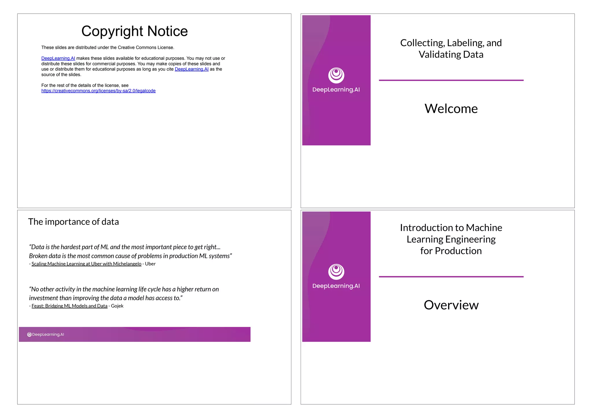
Task: Click the quote starting 'No other activity in the machine learning'
Action: 124,293
